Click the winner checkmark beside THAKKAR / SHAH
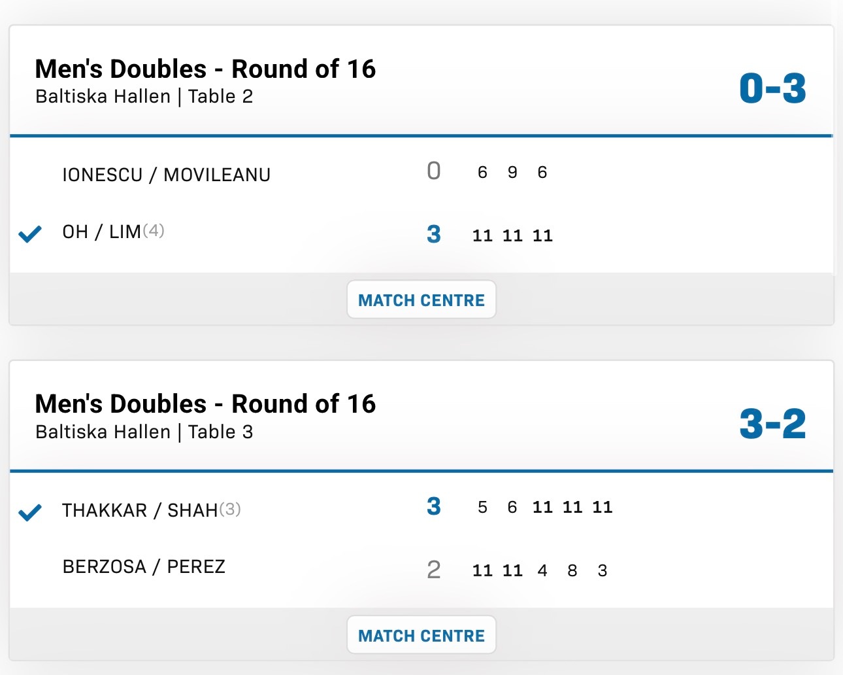The height and width of the screenshot is (675, 843). coord(30,512)
